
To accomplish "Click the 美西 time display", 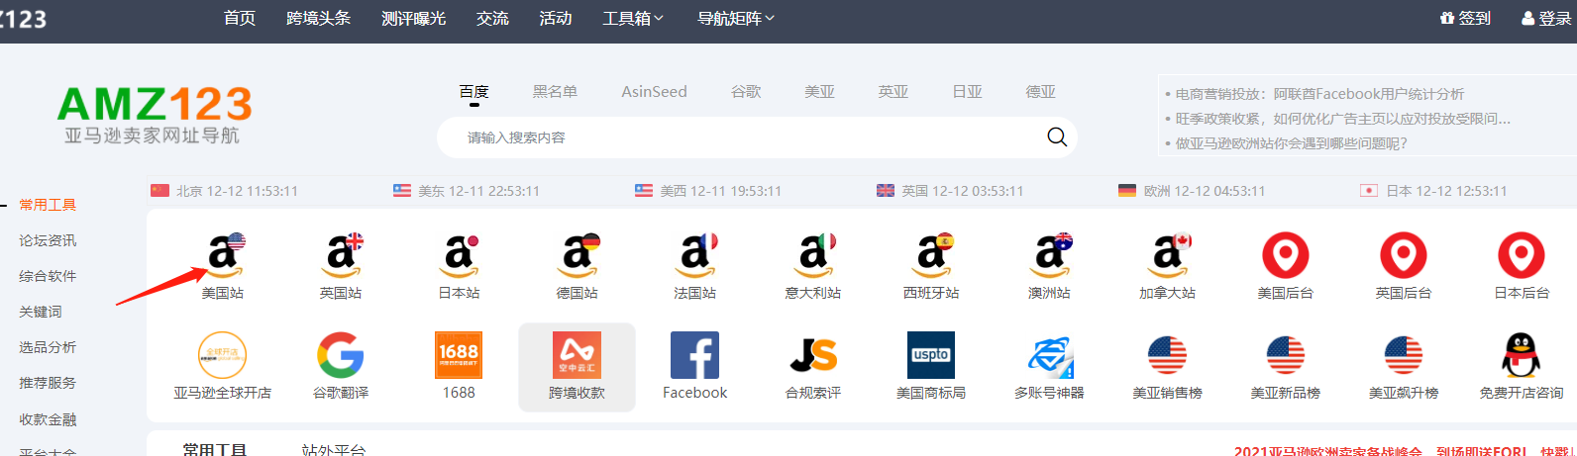I will [x=708, y=191].
